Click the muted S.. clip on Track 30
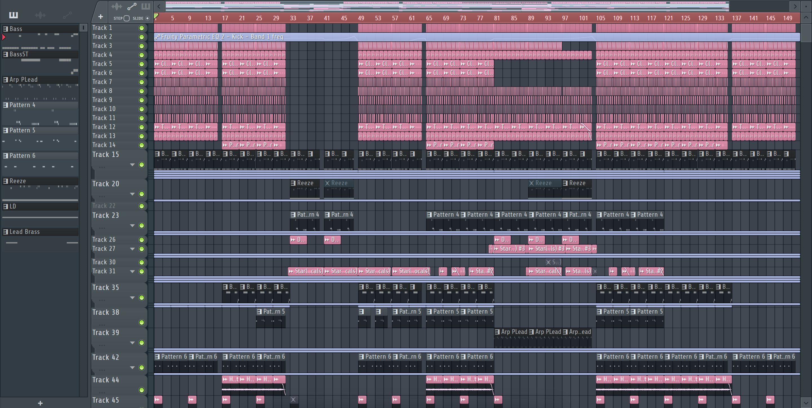Screen dimensions: 812x408 pyautogui.click(x=553, y=262)
